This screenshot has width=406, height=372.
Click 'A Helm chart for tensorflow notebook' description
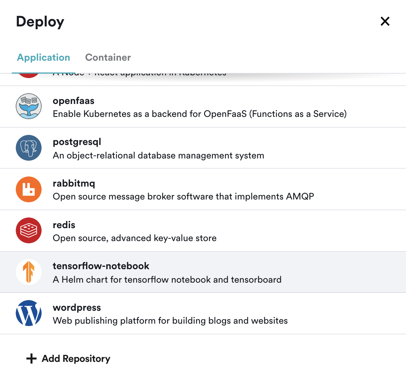tap(167, 280)
